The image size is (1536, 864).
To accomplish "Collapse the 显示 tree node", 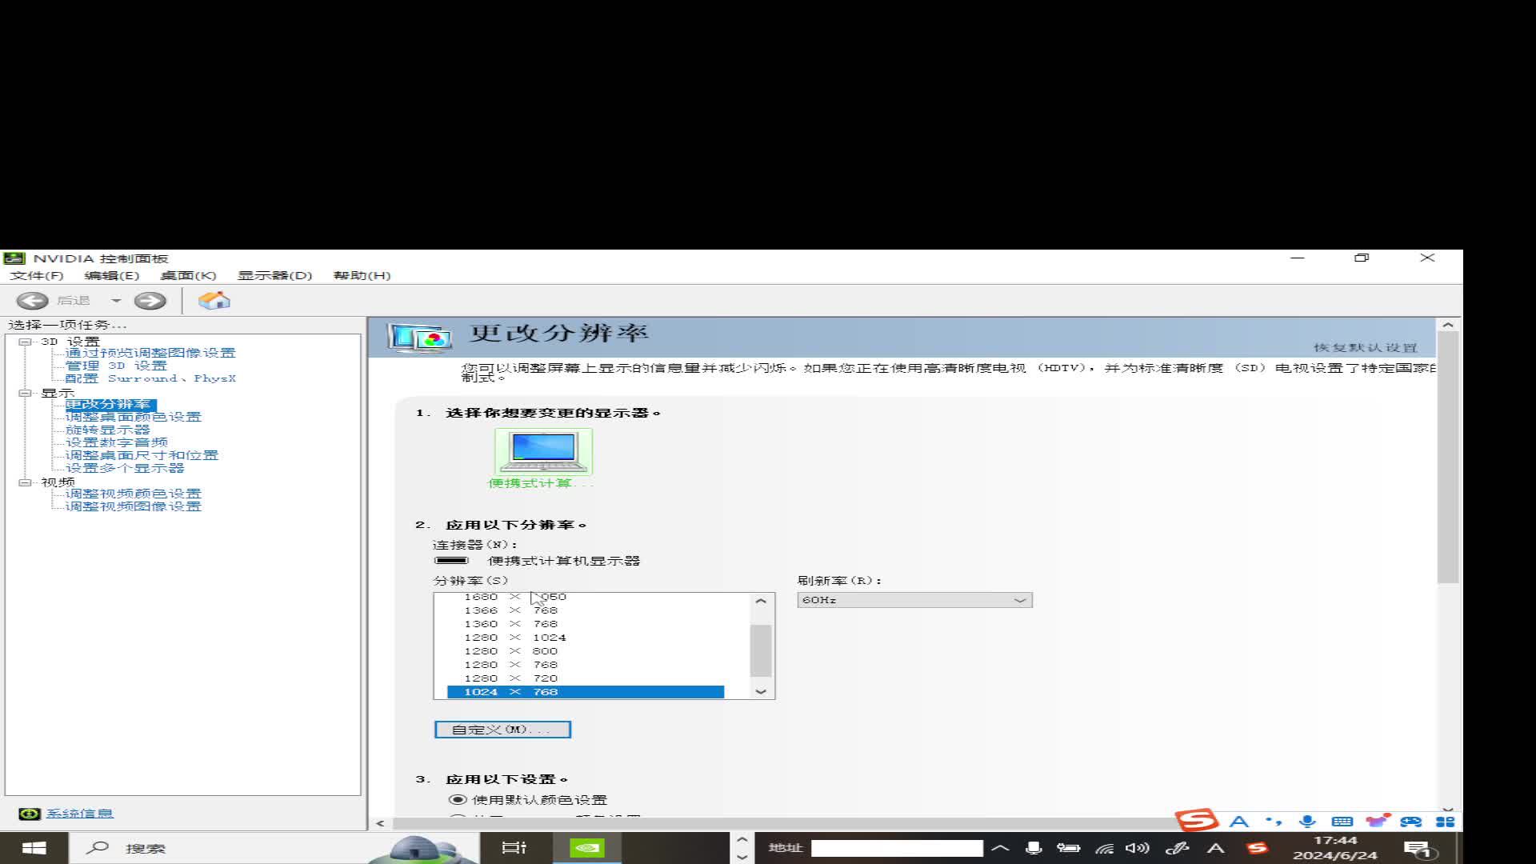I will 25,393.
